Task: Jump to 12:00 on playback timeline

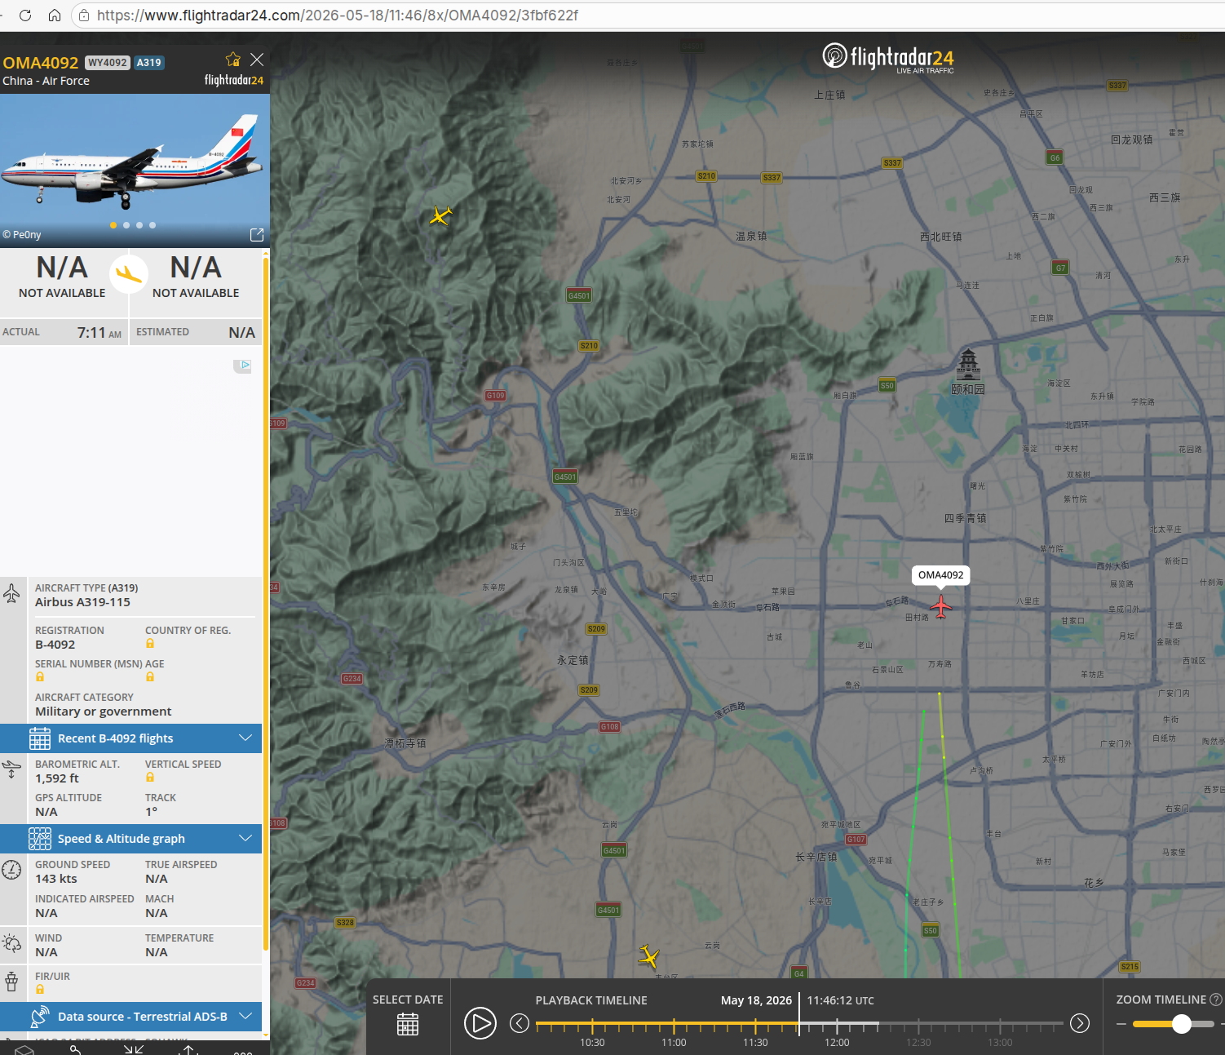Action: 837,1042
